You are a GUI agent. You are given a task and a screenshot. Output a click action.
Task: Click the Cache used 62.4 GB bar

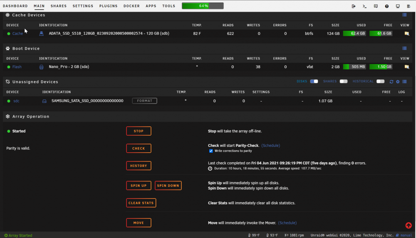tap(354, 33)
